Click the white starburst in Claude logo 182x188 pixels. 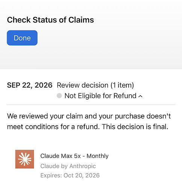tap(24, 159)
